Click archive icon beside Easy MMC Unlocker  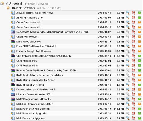(x=13, y=41)
